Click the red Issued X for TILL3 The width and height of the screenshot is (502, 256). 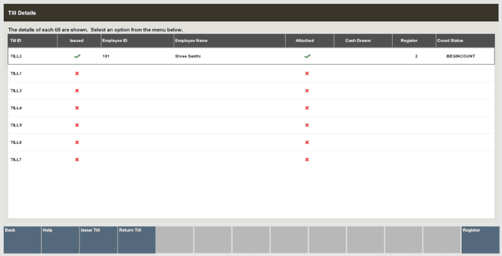(77, 91)
